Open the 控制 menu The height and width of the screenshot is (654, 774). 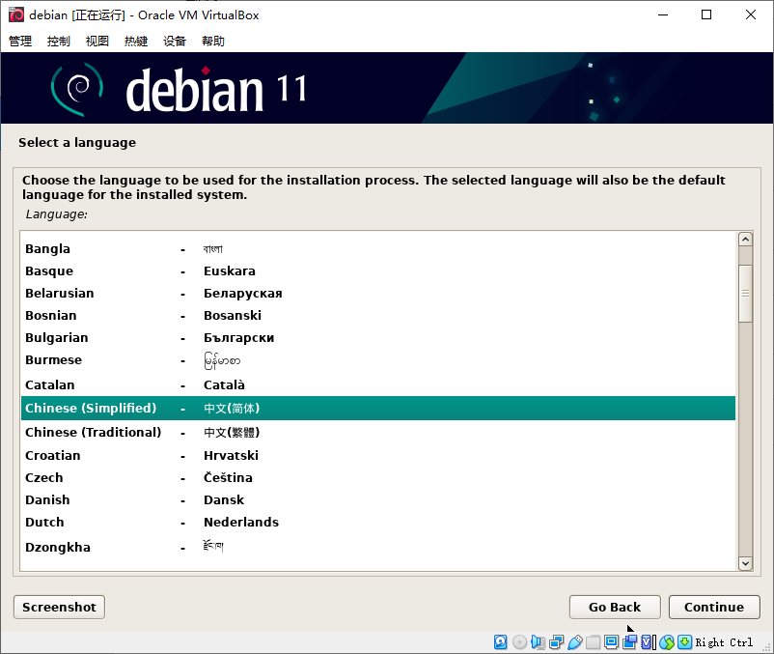[x=59, y=41]
